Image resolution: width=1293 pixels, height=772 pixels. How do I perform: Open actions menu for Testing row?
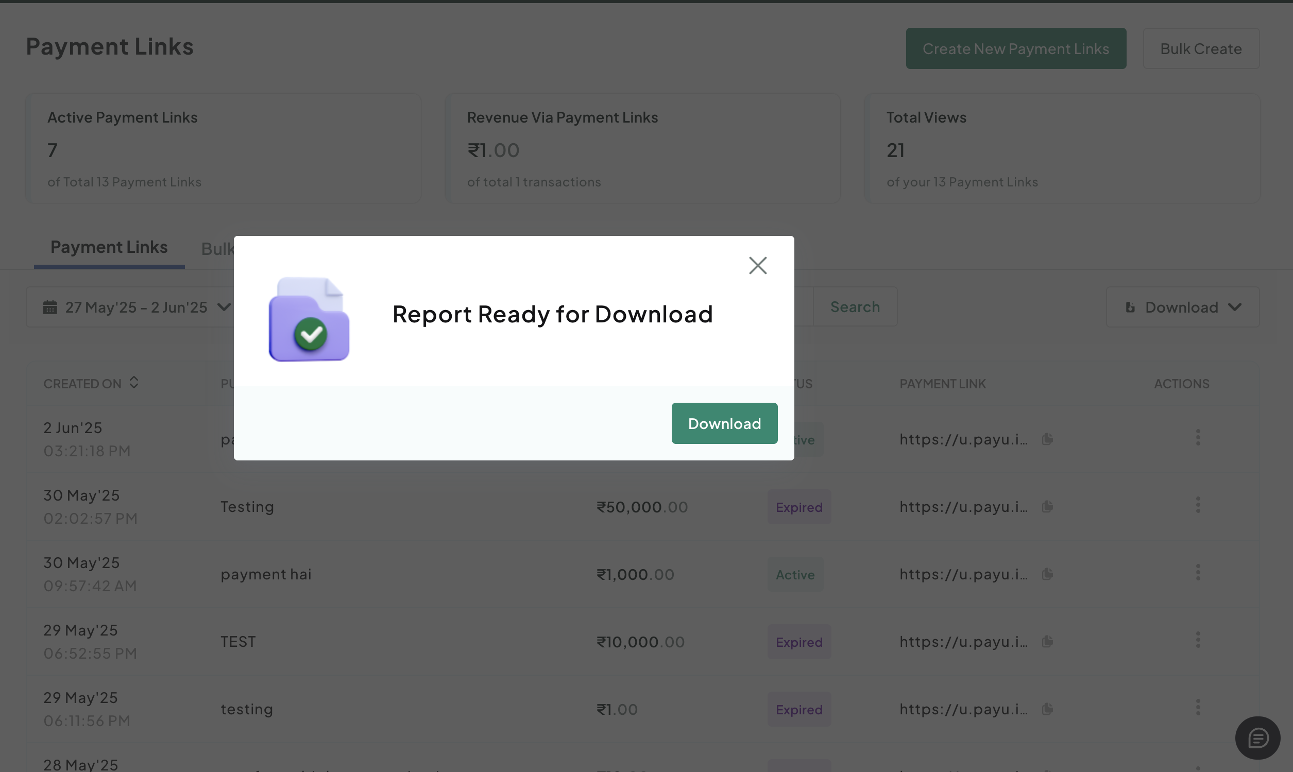coord(1198,505)
